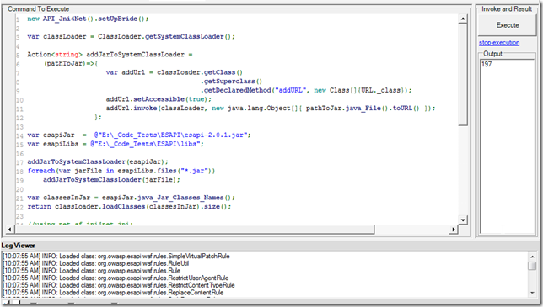543x307 pixels.
Task: Select log entry for RuleUtil class
Action: [96, 263]
